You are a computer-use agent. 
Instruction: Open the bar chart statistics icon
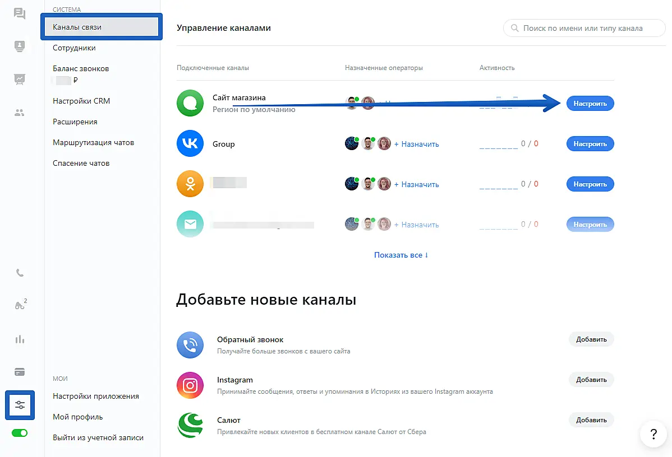point(20,339)
